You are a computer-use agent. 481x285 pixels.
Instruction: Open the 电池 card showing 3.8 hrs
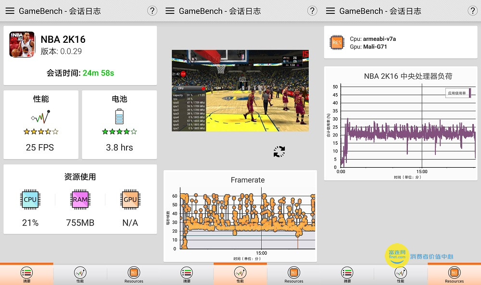(x=119, y=125)
